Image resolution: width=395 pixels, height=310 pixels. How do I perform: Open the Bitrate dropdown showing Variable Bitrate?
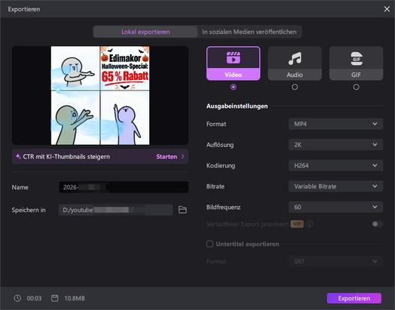(335, 186)
